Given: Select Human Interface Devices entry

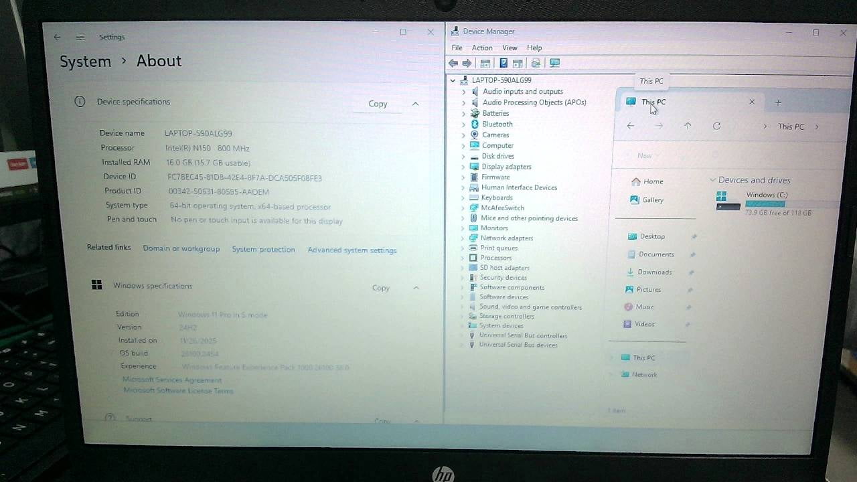Looking at the screenshot, I should (519, 187).
